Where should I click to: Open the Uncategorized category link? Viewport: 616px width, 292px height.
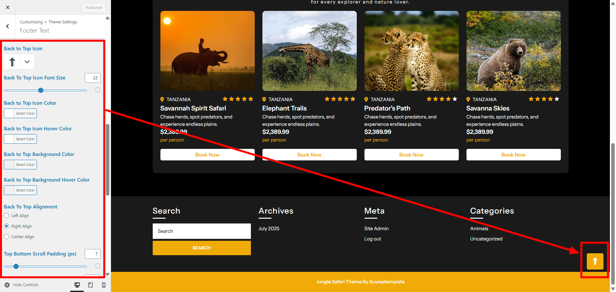point(486,239)
